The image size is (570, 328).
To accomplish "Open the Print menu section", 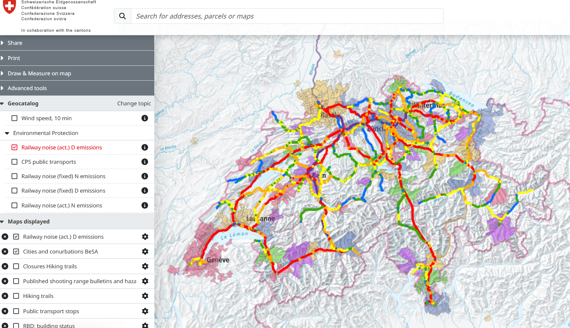I will pos(14,58).
